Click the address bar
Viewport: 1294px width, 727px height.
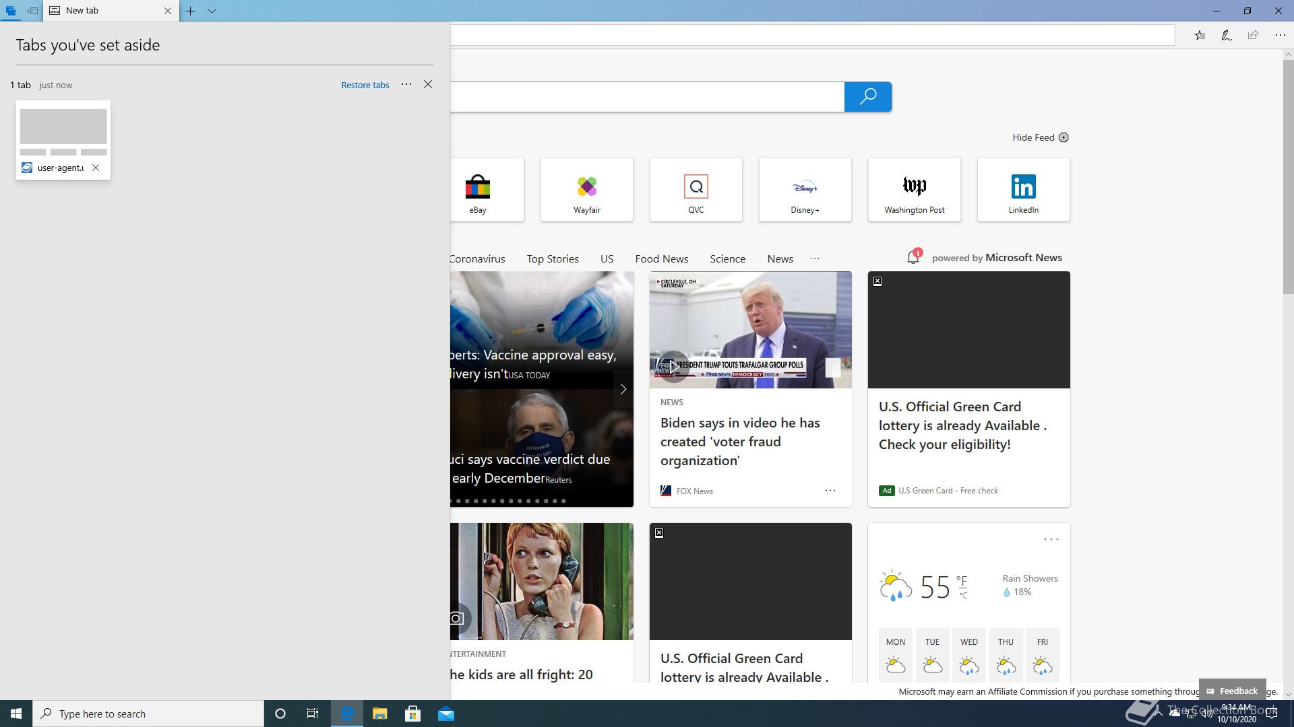(812, 35)
